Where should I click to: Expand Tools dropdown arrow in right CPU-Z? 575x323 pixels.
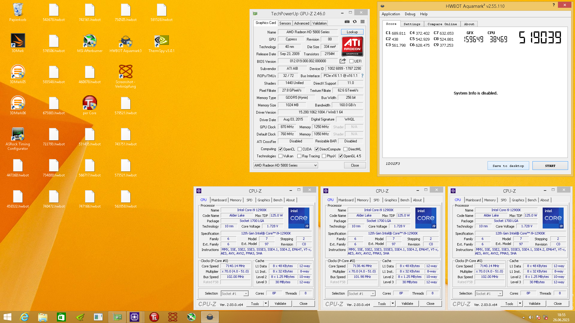pos(520,304)
